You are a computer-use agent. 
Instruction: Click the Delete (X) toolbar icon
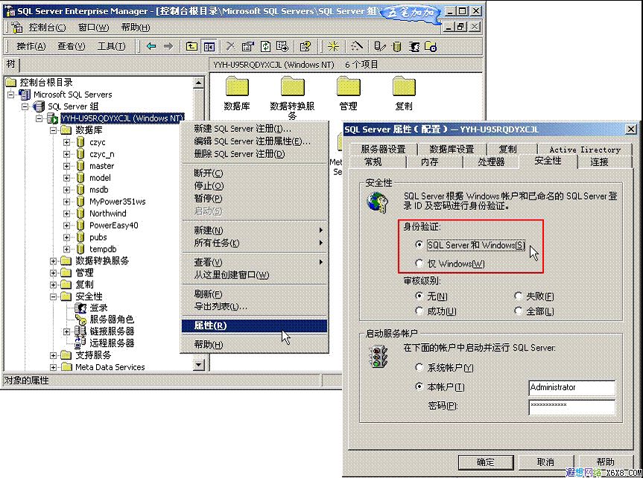pyautogui.click(x=230, y=46)
